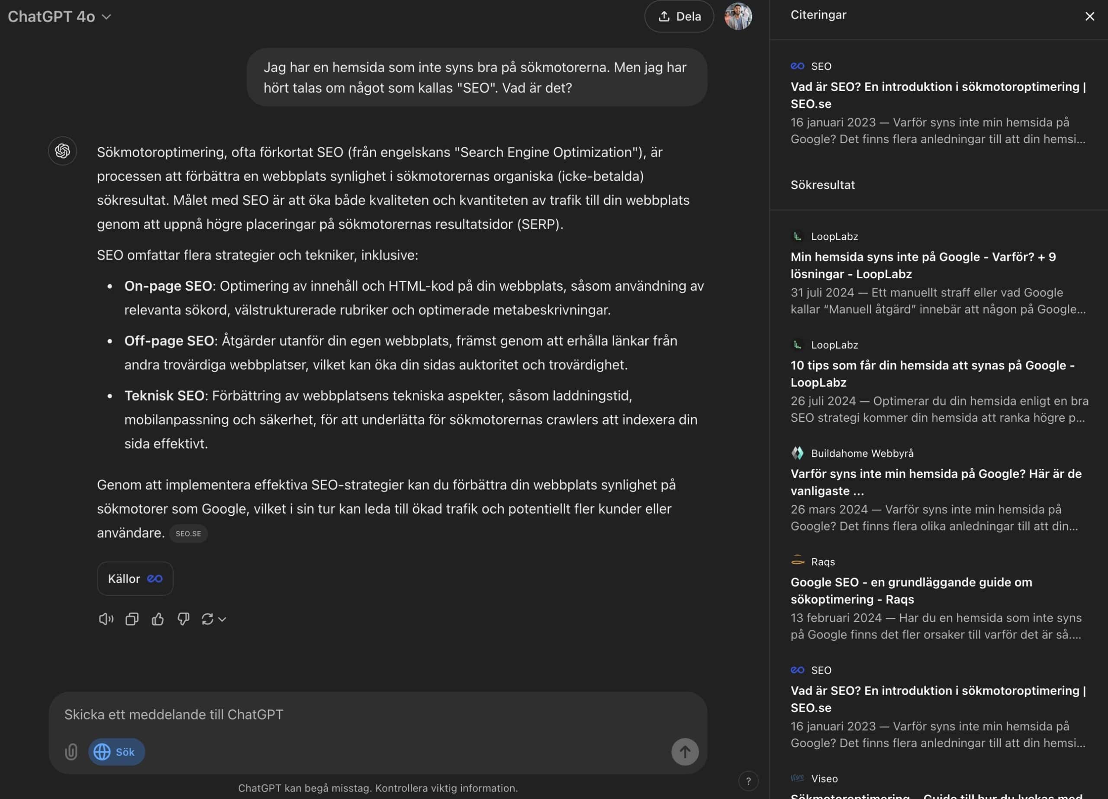Click the Viseo source label

pos(824,779)
